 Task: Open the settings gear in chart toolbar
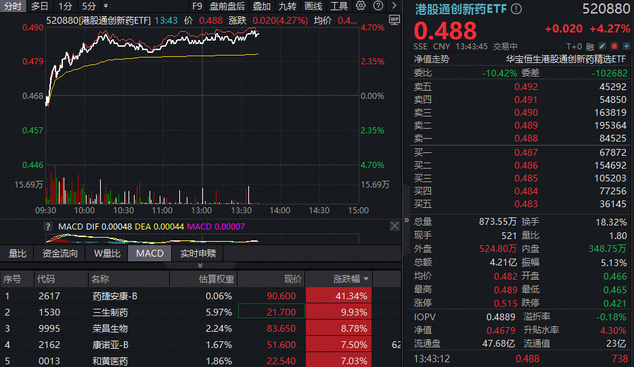point(360,6)
